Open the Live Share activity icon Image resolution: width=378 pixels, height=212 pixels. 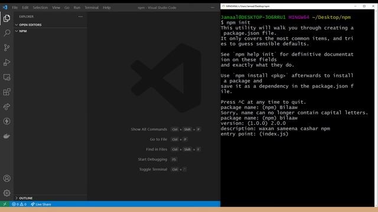6,107
